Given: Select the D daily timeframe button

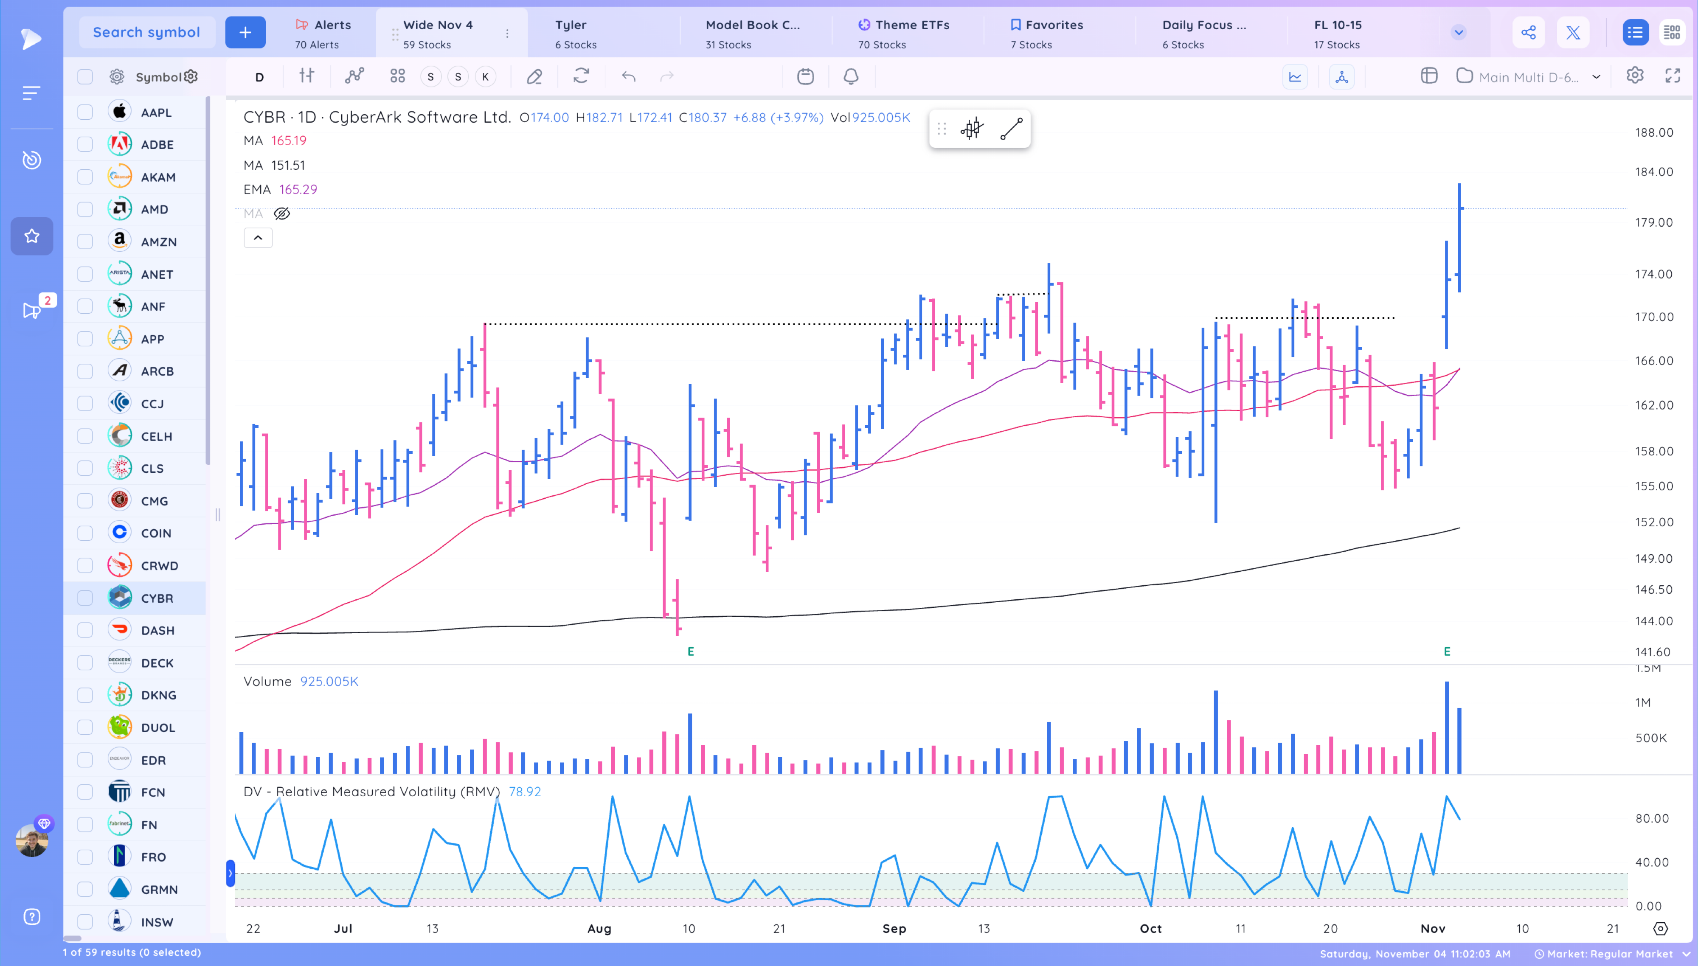Looking at the screenshot, I should pyautogui.click(x=259, y=77).
